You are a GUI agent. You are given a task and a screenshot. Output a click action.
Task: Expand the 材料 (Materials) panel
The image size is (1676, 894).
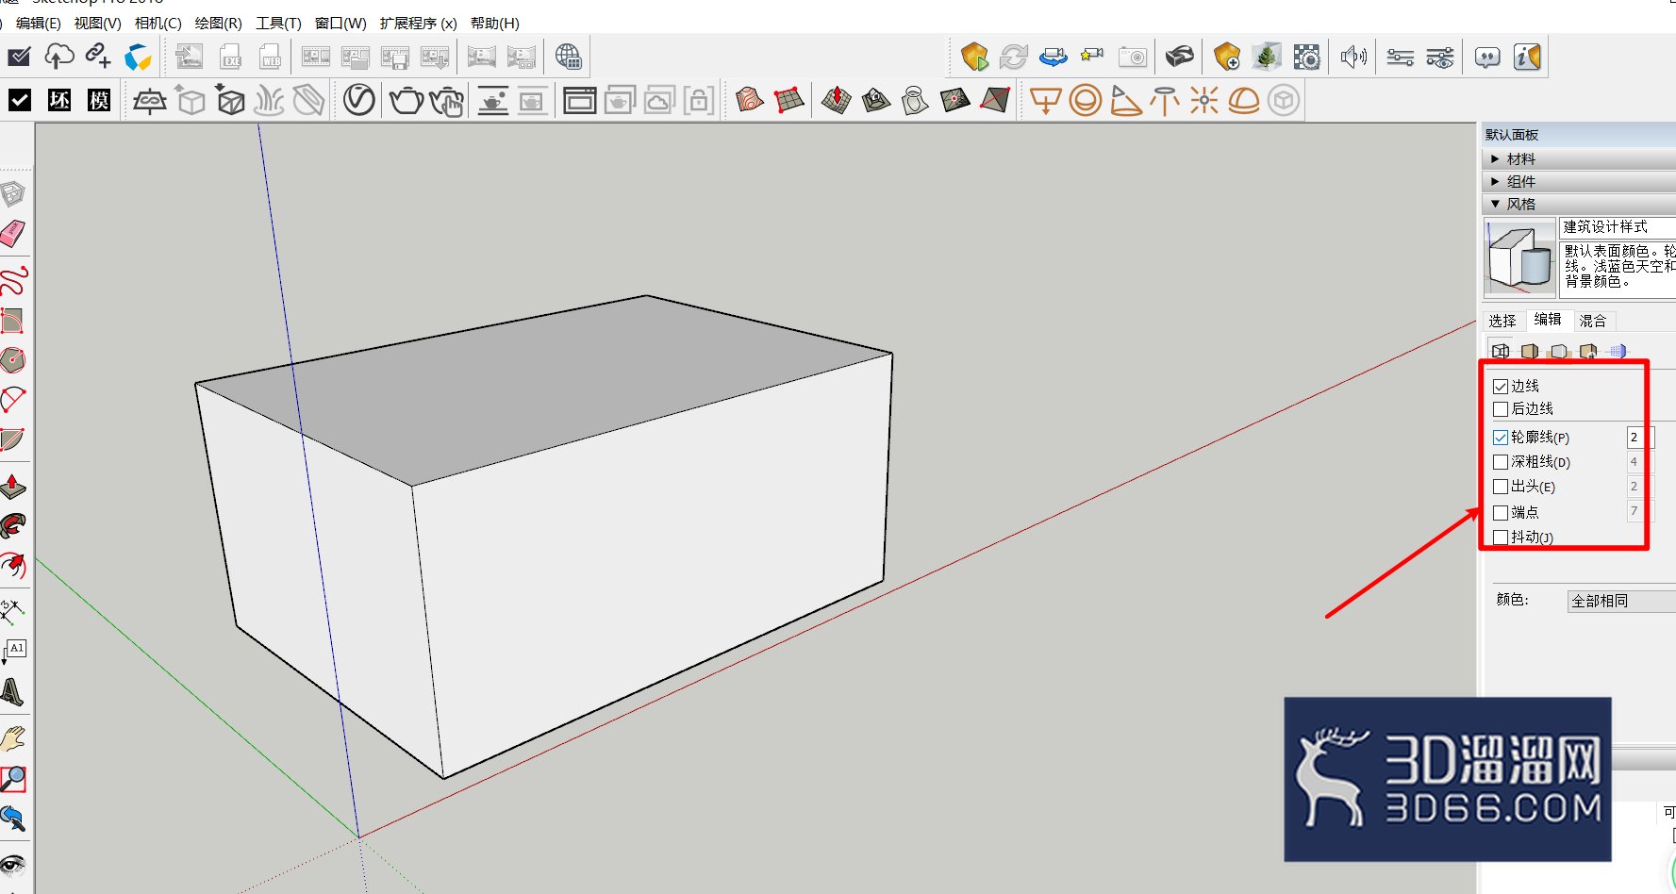pos(1579,159)
